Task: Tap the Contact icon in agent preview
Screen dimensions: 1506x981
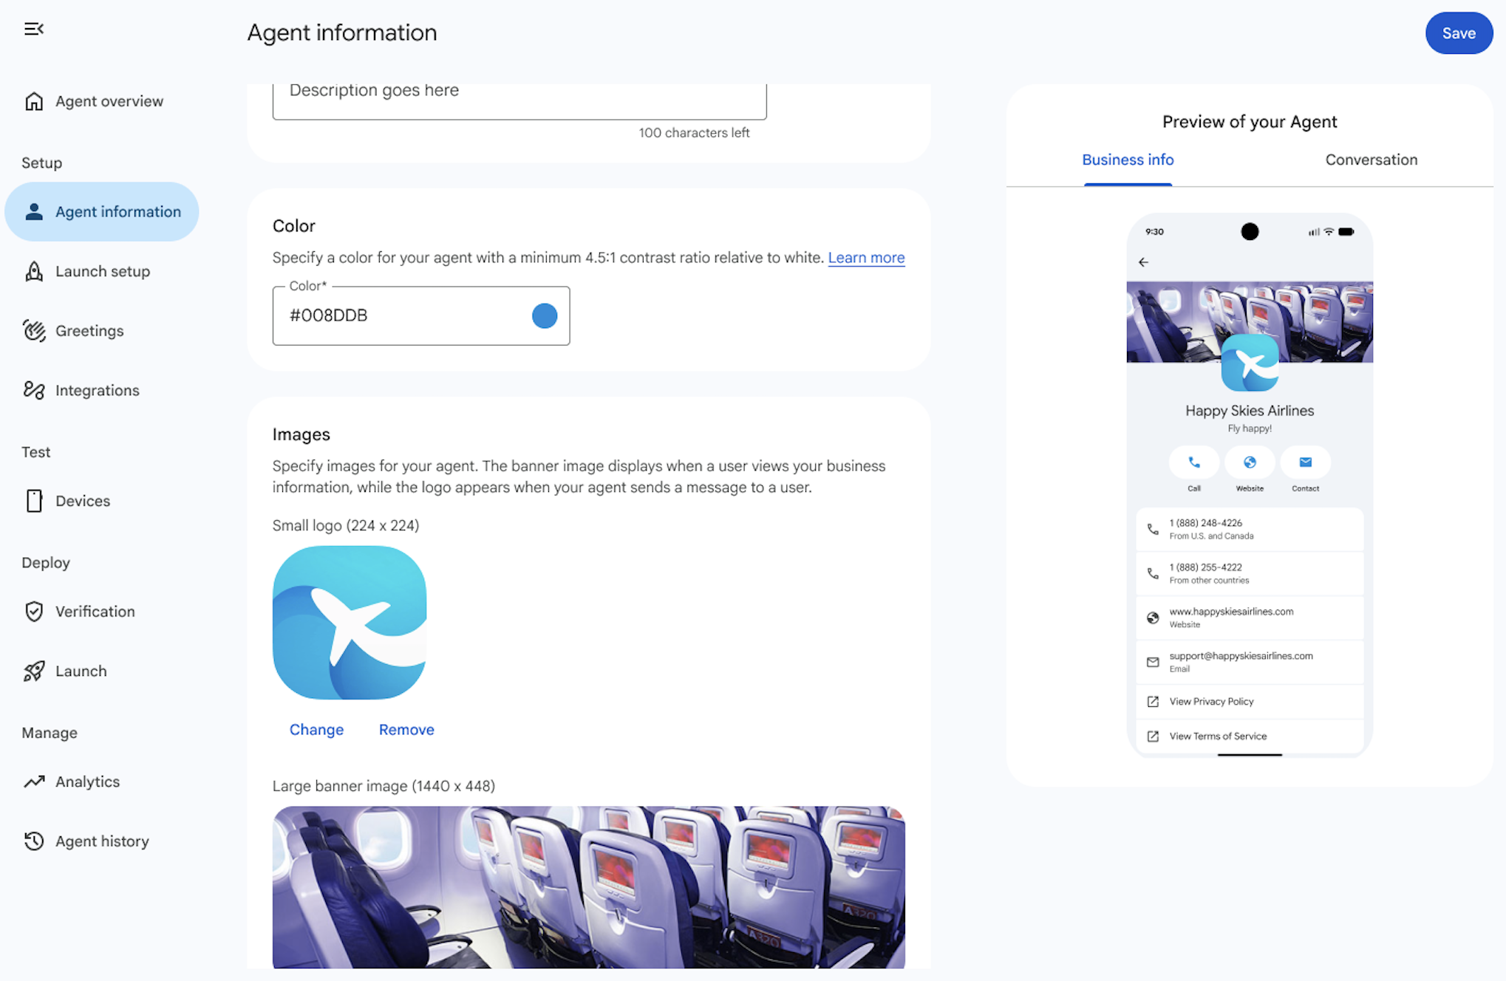Action: coord(1305,464)
